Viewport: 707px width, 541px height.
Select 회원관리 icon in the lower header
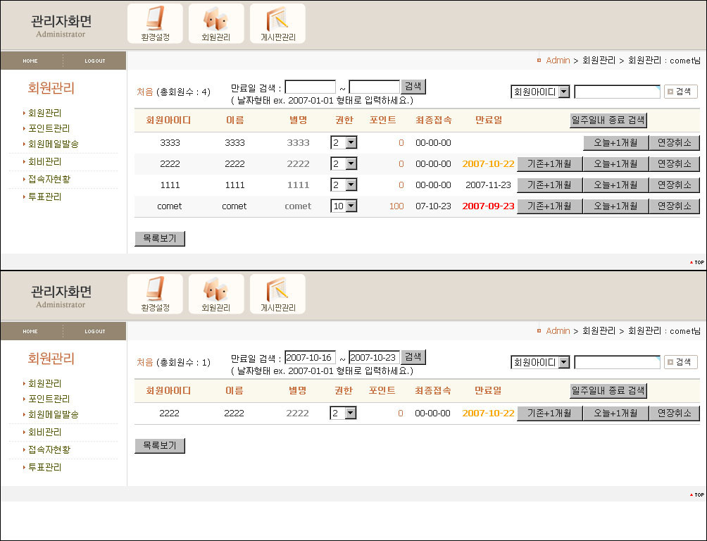point(216,294)
